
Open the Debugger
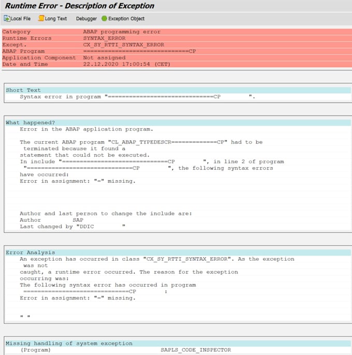click(86, 19)
